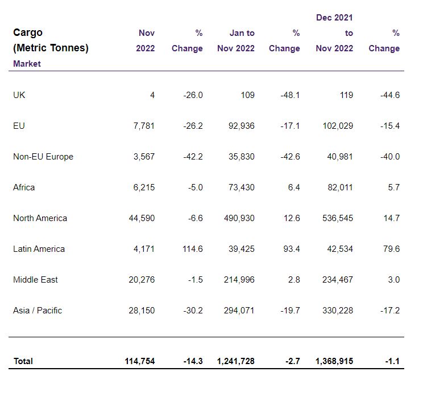Click the North America row label
423x400 pixels.
[x=40, y=218]
